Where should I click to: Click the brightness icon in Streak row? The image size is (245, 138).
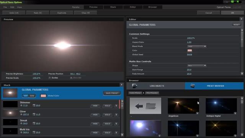[21, 123]
